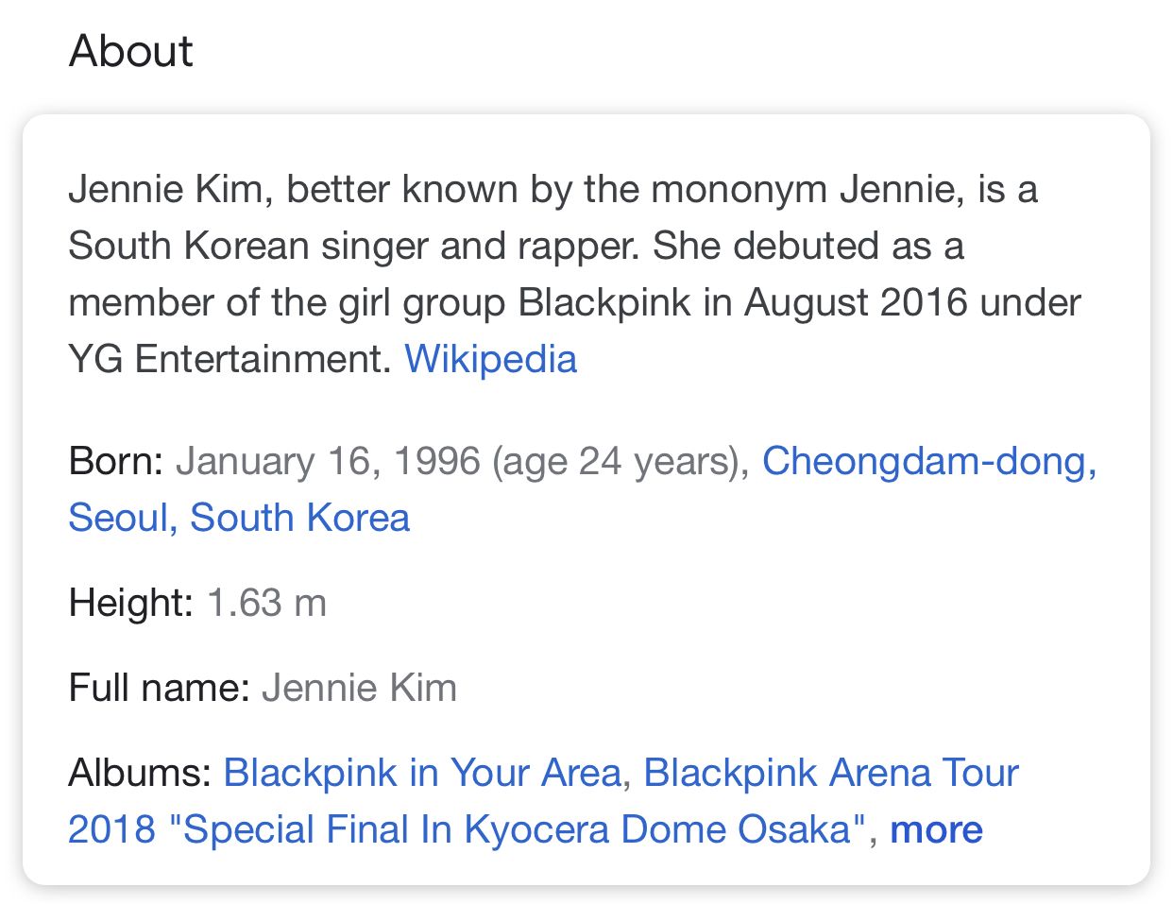Click YG Entertainment in the description
1173x904 pixels.
coord(229,359)
